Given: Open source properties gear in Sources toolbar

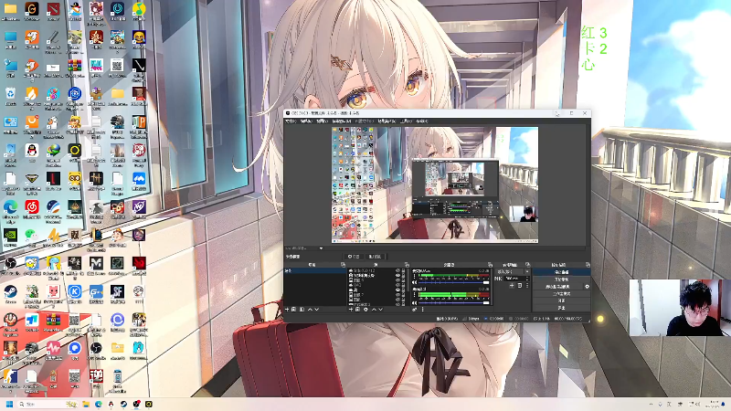Looking at the screenshot, I should [x=365, y=310].
